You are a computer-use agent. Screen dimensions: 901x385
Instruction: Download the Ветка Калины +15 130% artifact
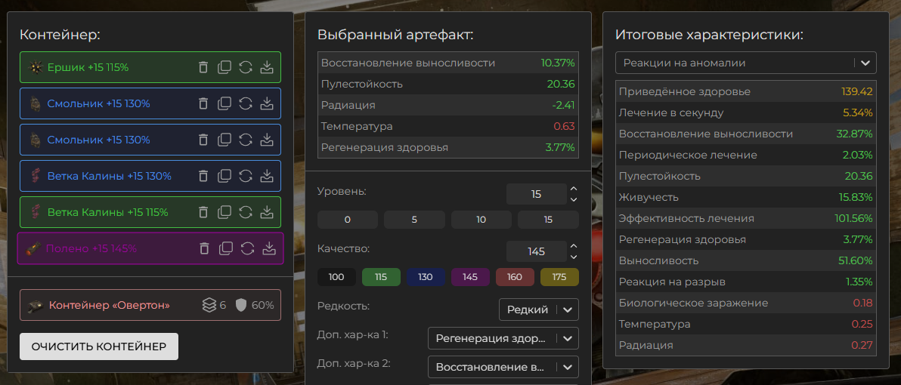[x=267, y=176]
